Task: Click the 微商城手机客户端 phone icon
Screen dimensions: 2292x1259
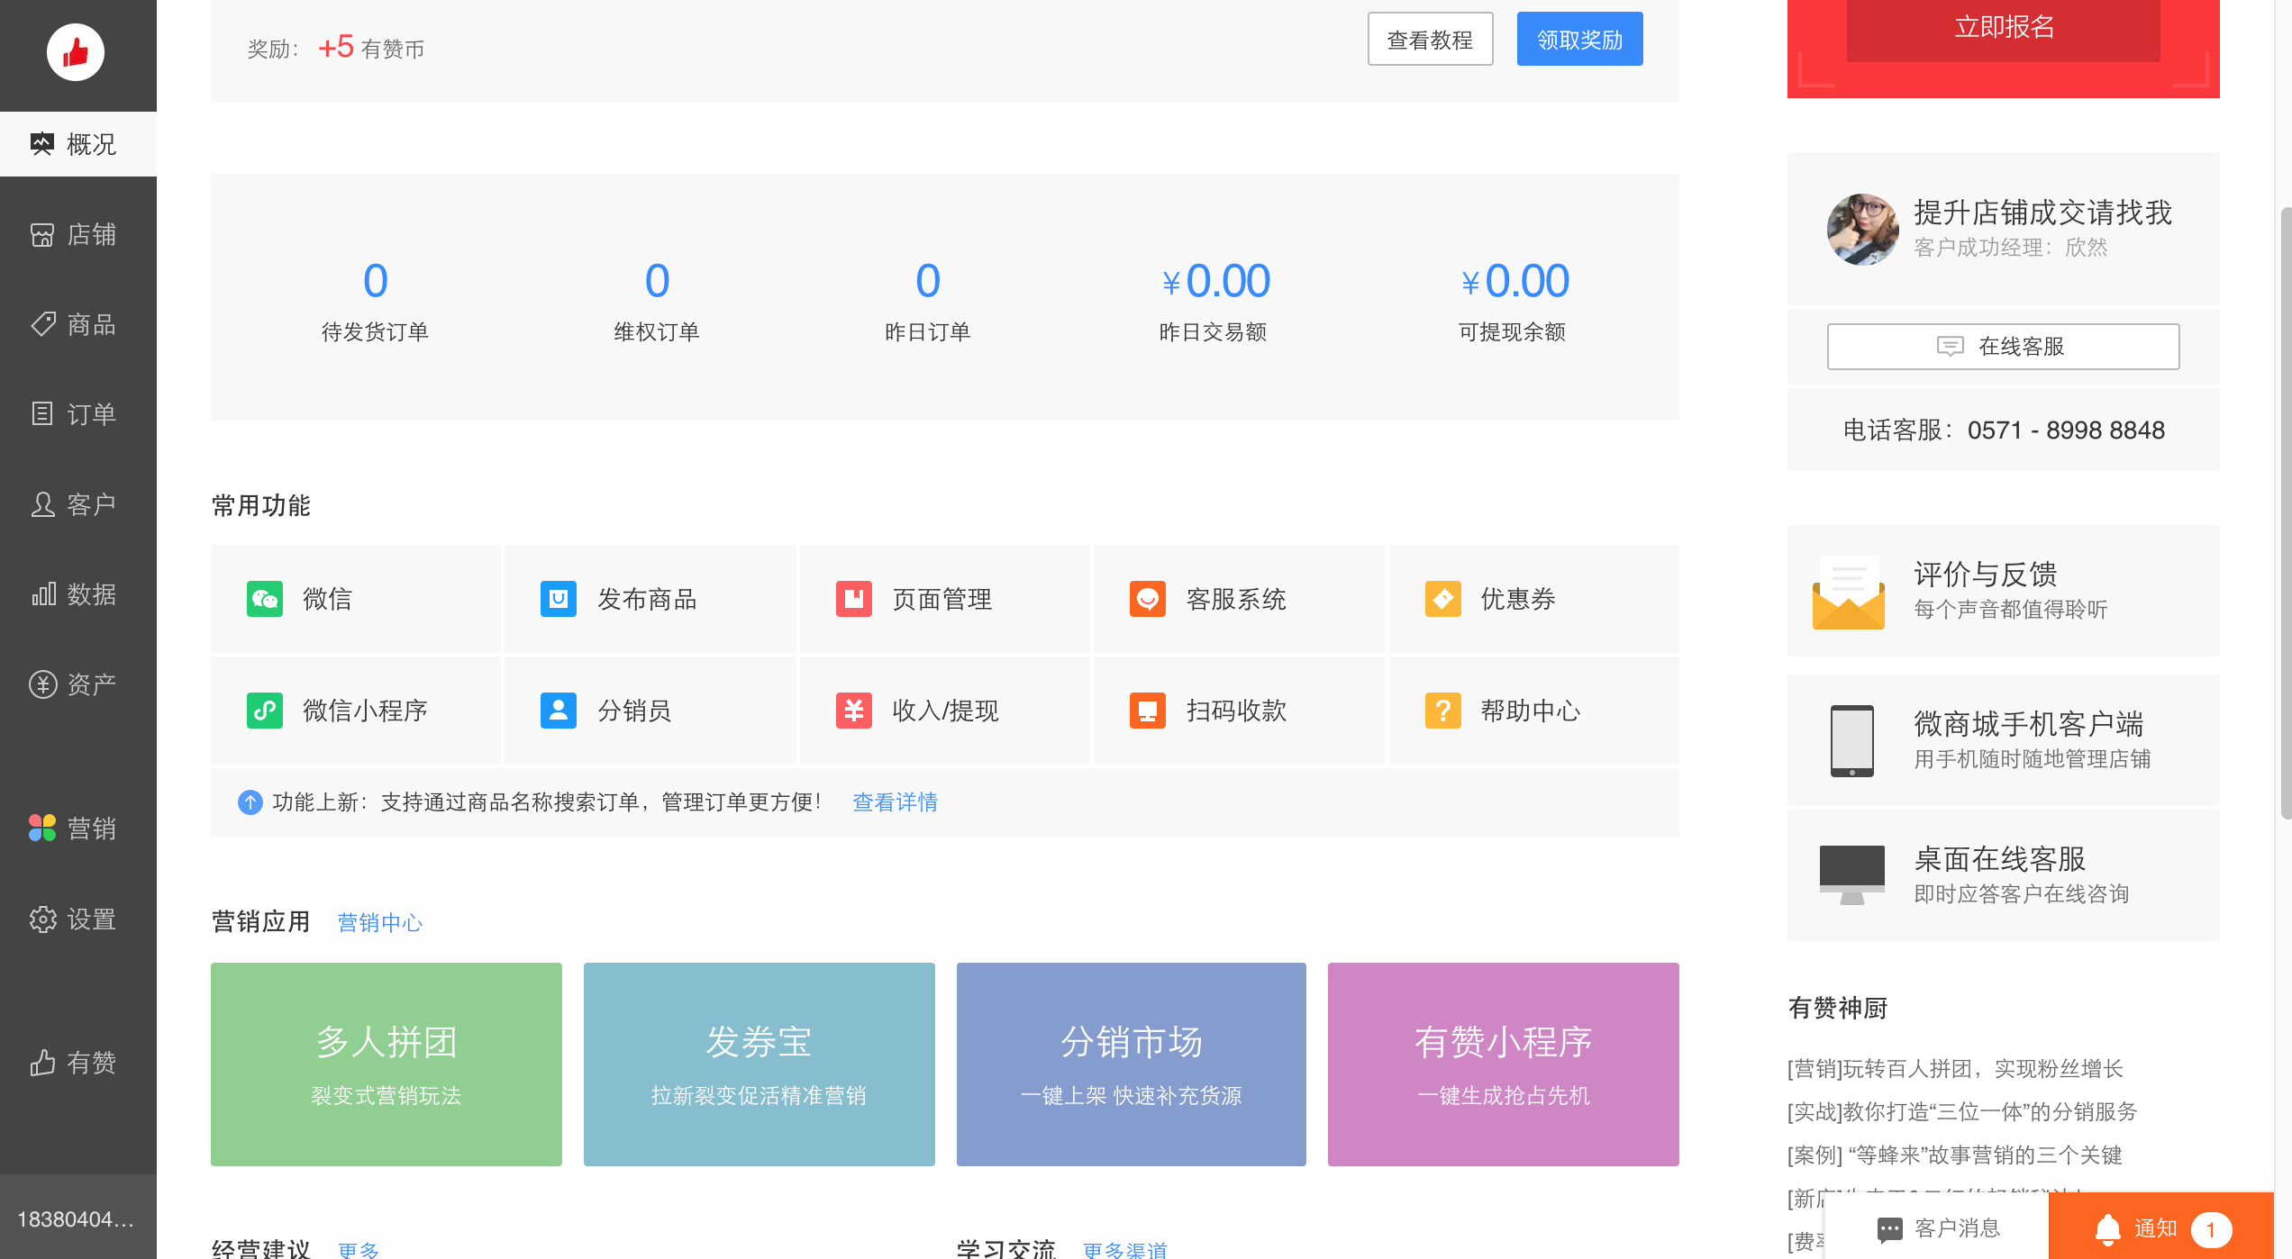Action: click(1852, 740)
